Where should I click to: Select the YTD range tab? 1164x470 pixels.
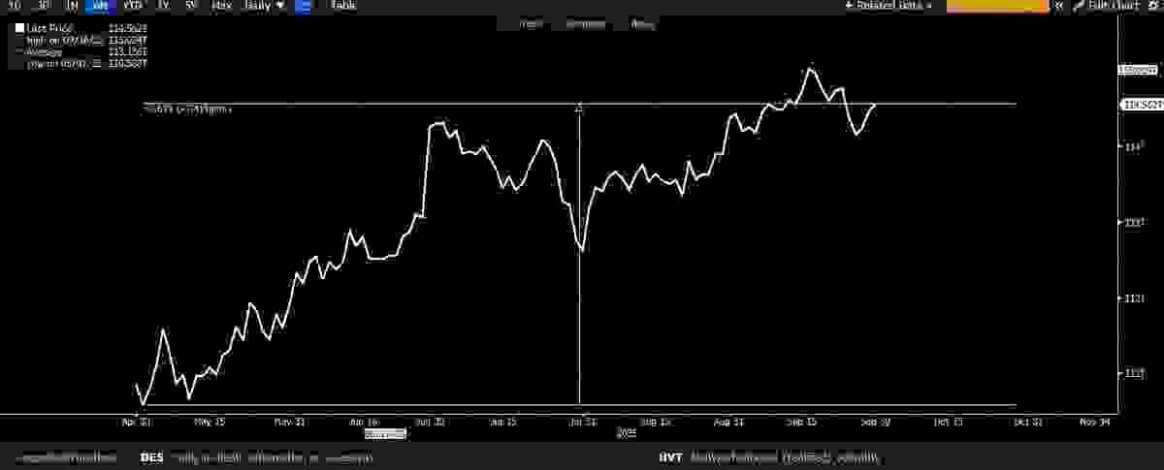(133, 6)
